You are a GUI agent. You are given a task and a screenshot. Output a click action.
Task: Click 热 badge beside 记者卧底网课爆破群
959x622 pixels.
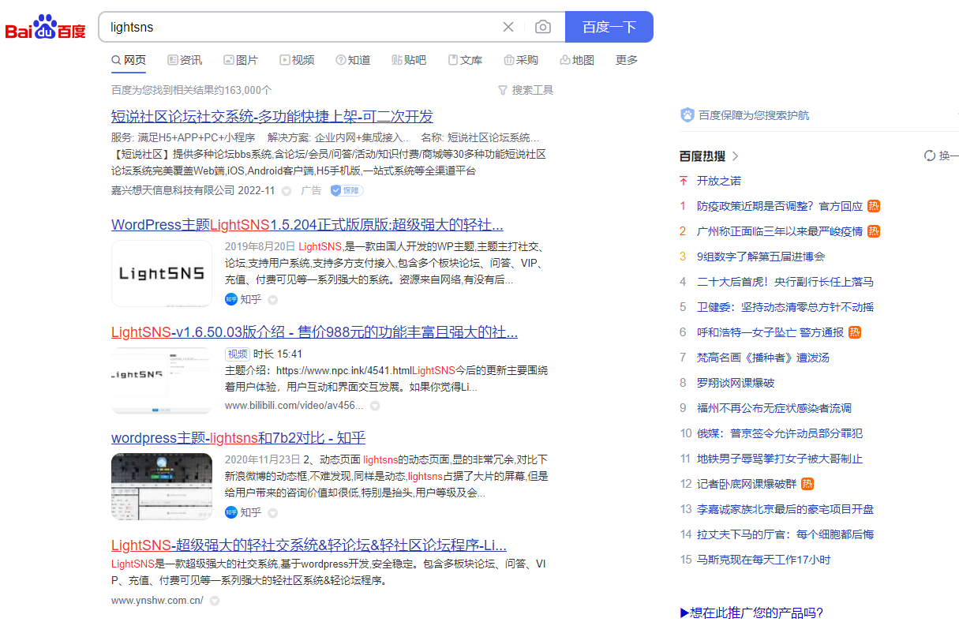click(x=807, y=484)
